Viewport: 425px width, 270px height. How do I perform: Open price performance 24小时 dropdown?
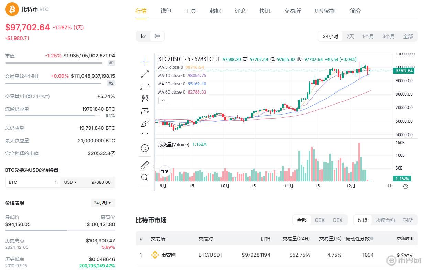[x=103, y=203]
